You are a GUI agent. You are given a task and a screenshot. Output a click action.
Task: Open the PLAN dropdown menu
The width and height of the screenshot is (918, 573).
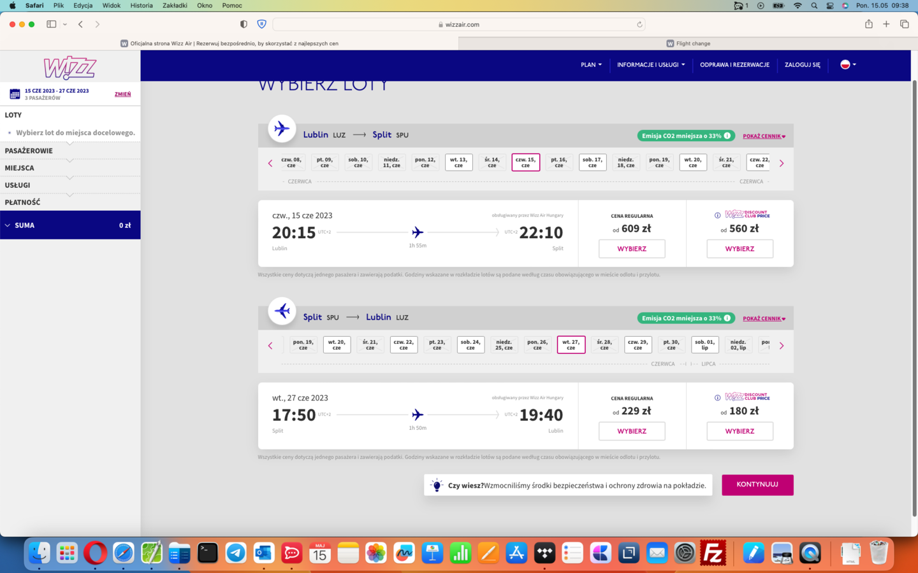(591, 65)
